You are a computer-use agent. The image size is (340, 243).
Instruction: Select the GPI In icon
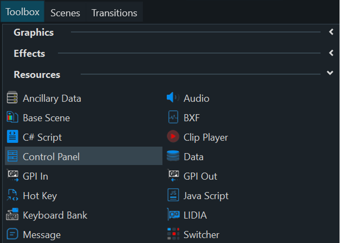(12, 176)
